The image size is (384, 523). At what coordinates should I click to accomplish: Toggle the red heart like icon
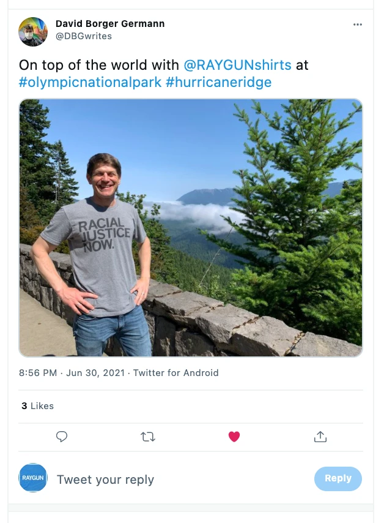pyautogui.click(x=234, y=437)
